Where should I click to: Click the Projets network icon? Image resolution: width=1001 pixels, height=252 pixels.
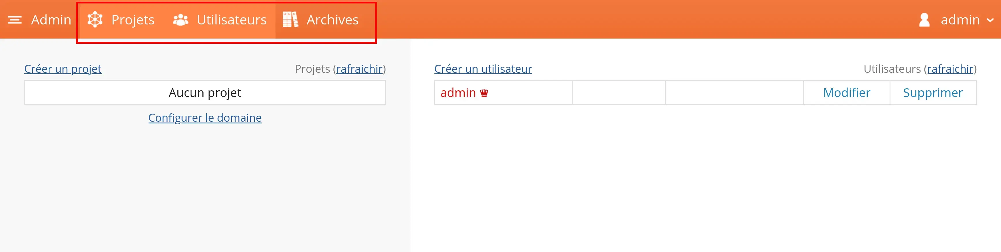[x=95, y=19]
